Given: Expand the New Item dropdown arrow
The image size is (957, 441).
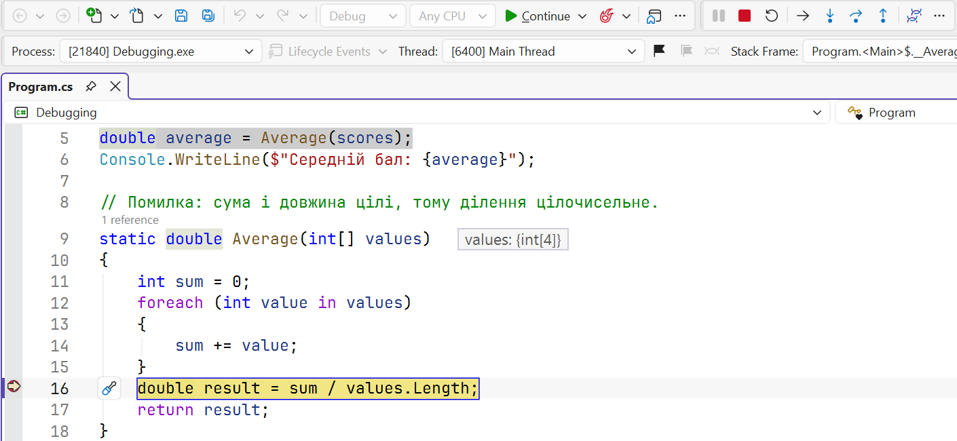Looking at the screenshot, I should point(115,16).
